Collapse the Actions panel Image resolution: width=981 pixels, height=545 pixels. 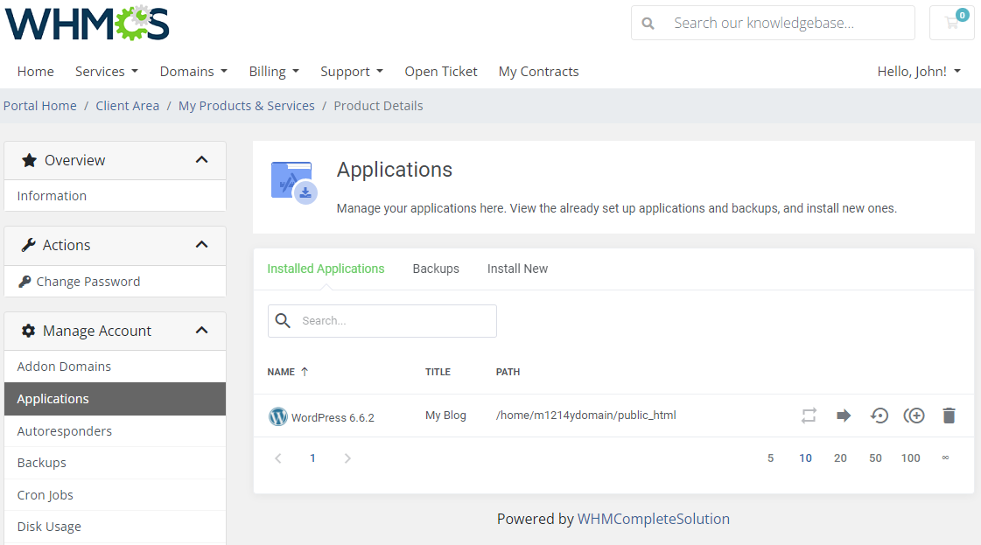tap(201, 245)
